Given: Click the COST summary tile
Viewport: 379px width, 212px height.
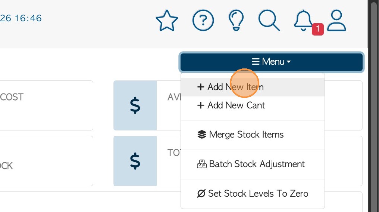Looking at the screenshot, I should tap(45, 105).
